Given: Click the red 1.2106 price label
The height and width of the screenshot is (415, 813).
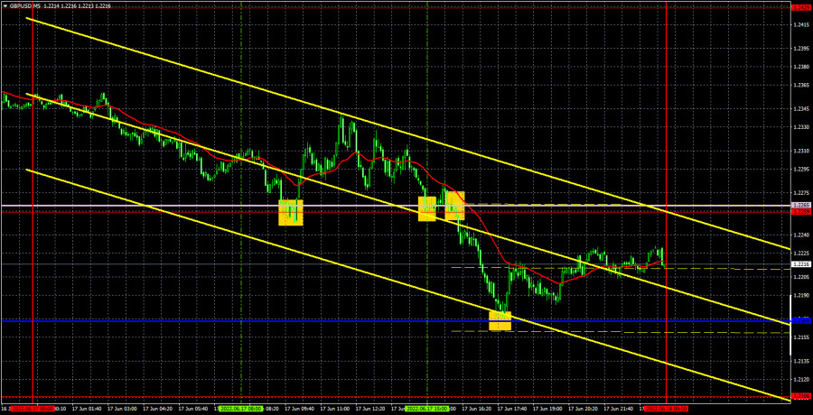Looking at the screenshot, I should (x=801, y=397).
